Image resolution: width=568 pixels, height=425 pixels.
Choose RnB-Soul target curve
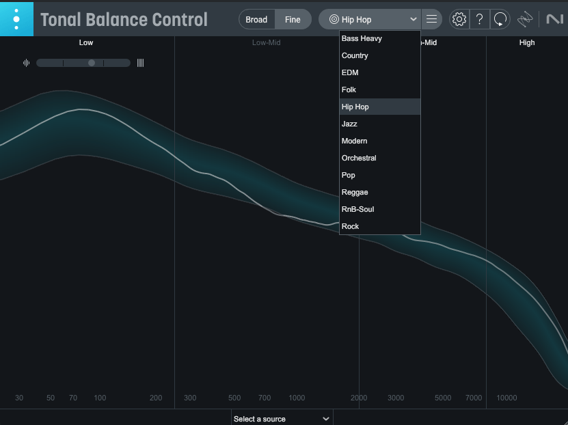(x=379, y=209)
